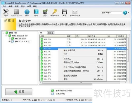This screenshot has height=103, width=132.
Task: Collapse the 删除 (1) root tree node
Action: pyautogui.click(x=3, y=33)
